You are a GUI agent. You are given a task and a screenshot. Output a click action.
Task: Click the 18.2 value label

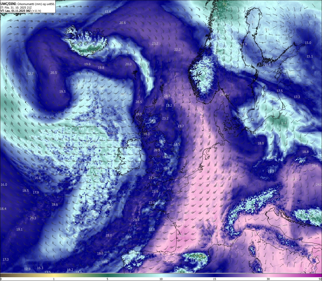click(x=70, y=270)
